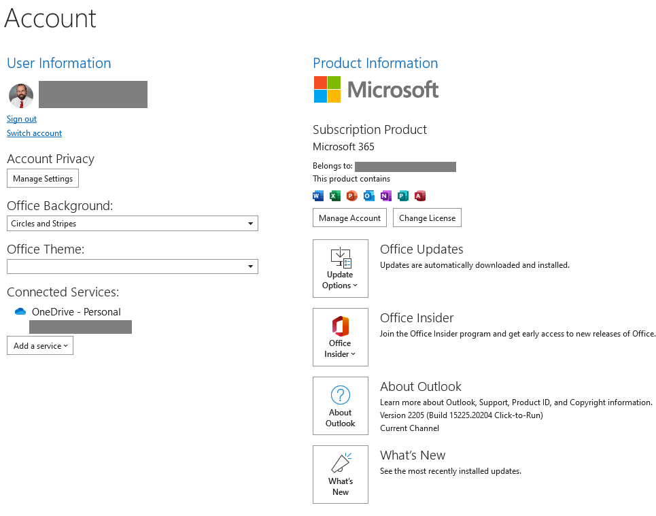
Task: Click the Publisher app icon
Action: pyautogui.click(x=402, y=195)
